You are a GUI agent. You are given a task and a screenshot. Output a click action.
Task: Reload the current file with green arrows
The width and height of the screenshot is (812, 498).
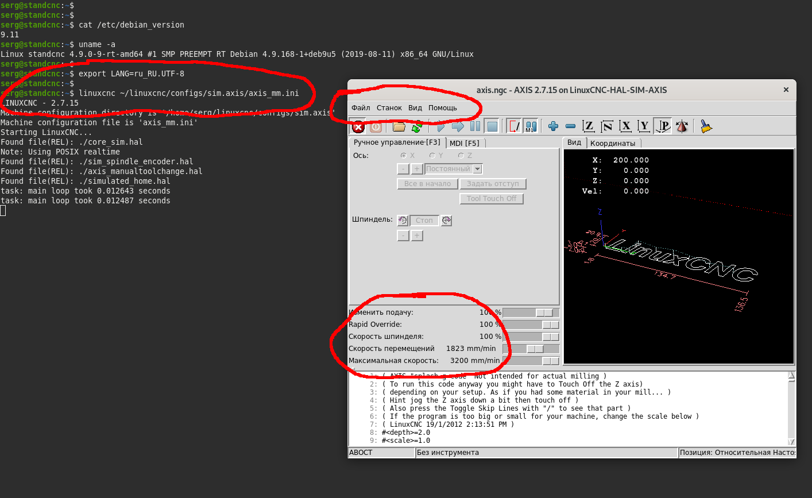417,126
